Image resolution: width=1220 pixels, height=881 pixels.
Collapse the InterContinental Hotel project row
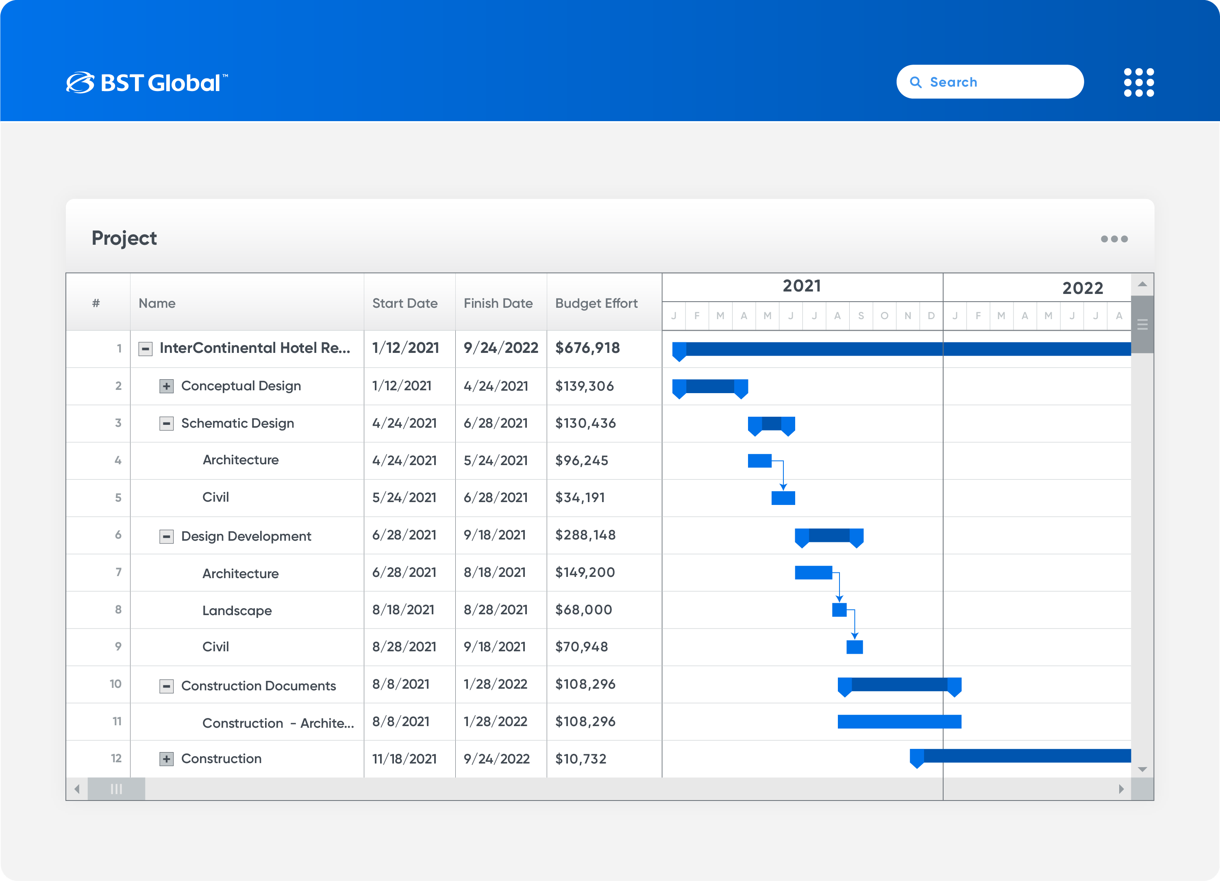coord(145,348)
